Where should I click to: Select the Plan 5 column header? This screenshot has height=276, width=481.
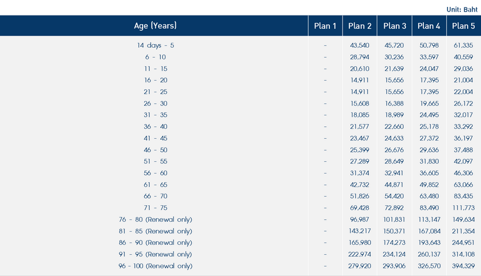point(464,26)
